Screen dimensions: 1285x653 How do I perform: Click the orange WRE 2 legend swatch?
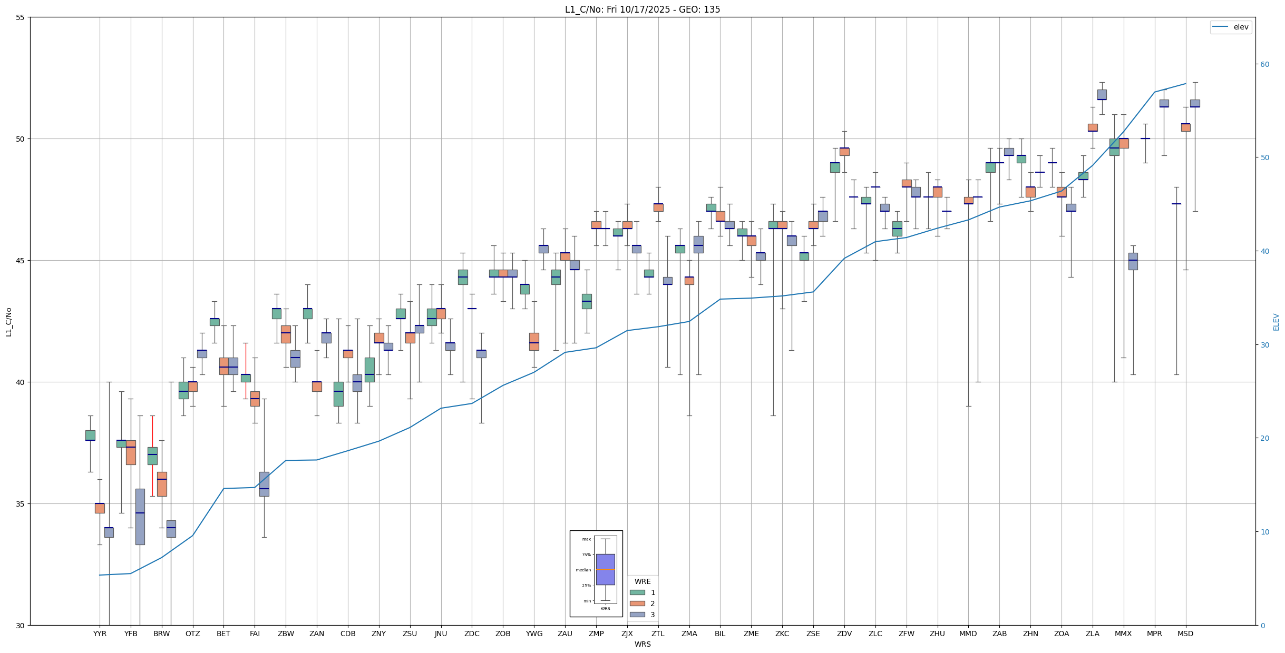click(637, 603)
